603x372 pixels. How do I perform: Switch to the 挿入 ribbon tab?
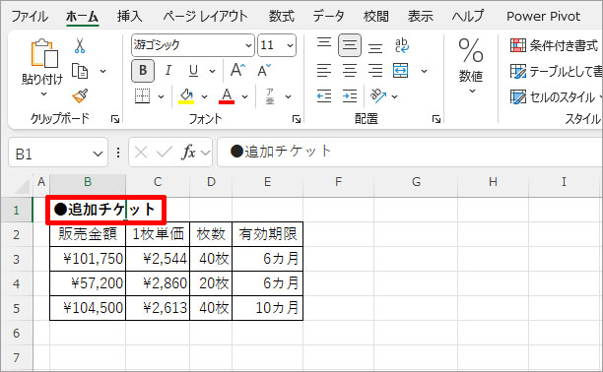click(x=130, y=16)
